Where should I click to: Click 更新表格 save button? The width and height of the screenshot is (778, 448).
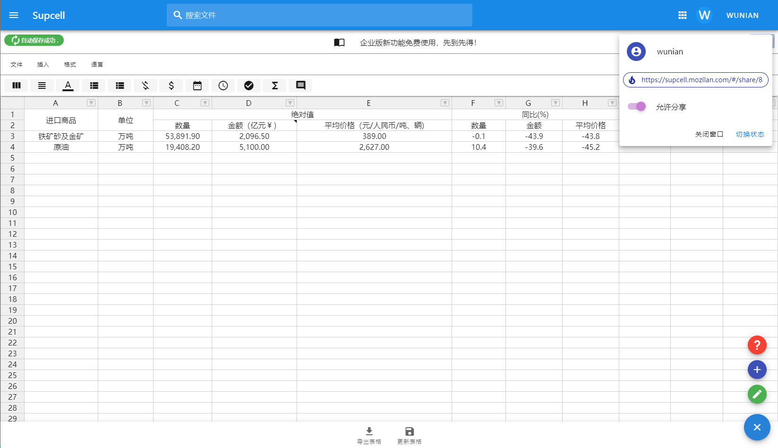click(x=409, y=436)
